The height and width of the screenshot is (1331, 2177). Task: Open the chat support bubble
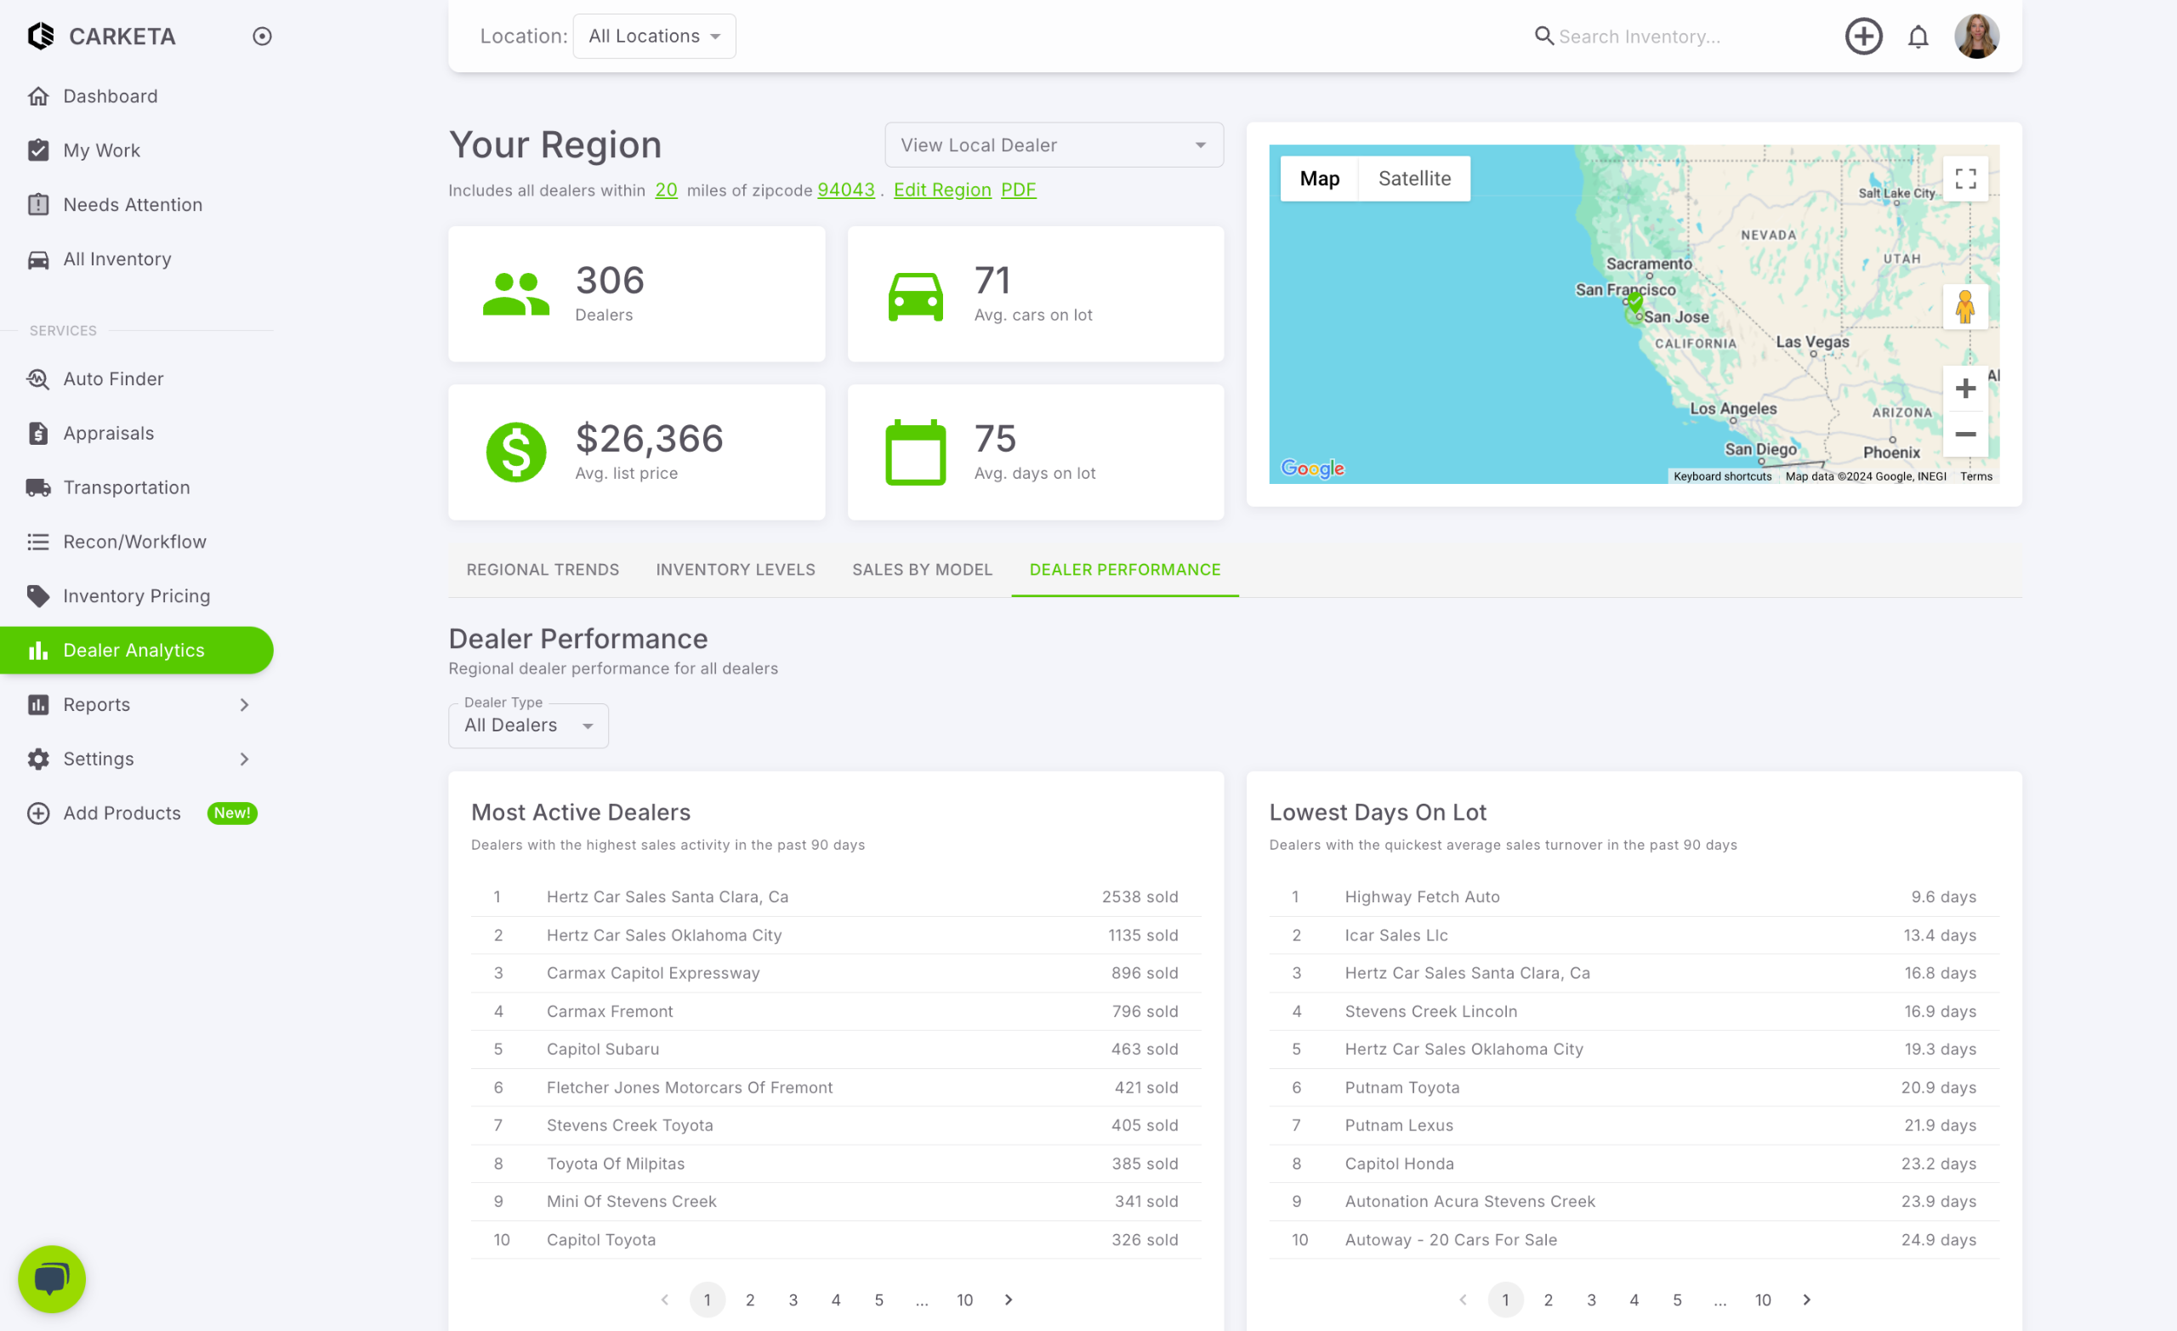pyautogui.click(x=51, y=1278)
